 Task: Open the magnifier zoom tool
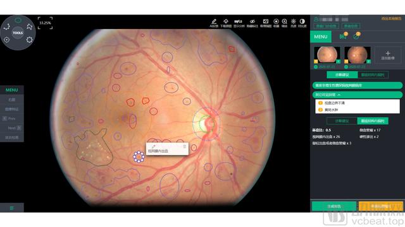[x=284, y=21]
